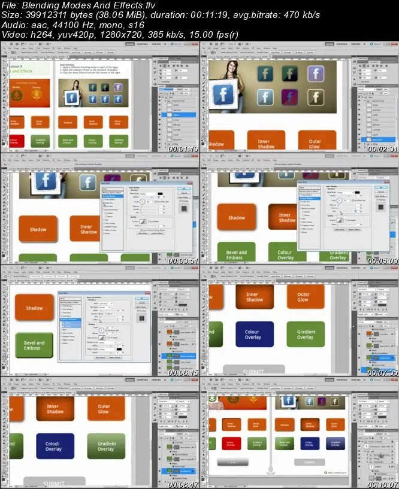Click left align text icon in 00:01:19 Paragraph panel
The width and height of the screenshot is (399, 489).
tap(161, 66)
